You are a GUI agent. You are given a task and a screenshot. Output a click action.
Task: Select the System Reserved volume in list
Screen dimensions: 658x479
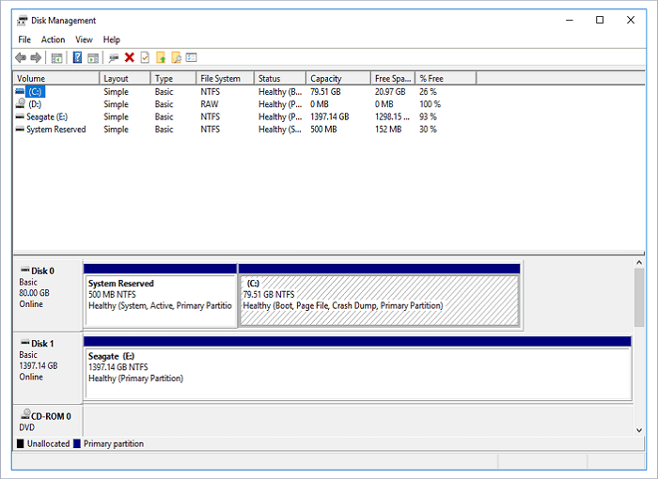[55, 130]
